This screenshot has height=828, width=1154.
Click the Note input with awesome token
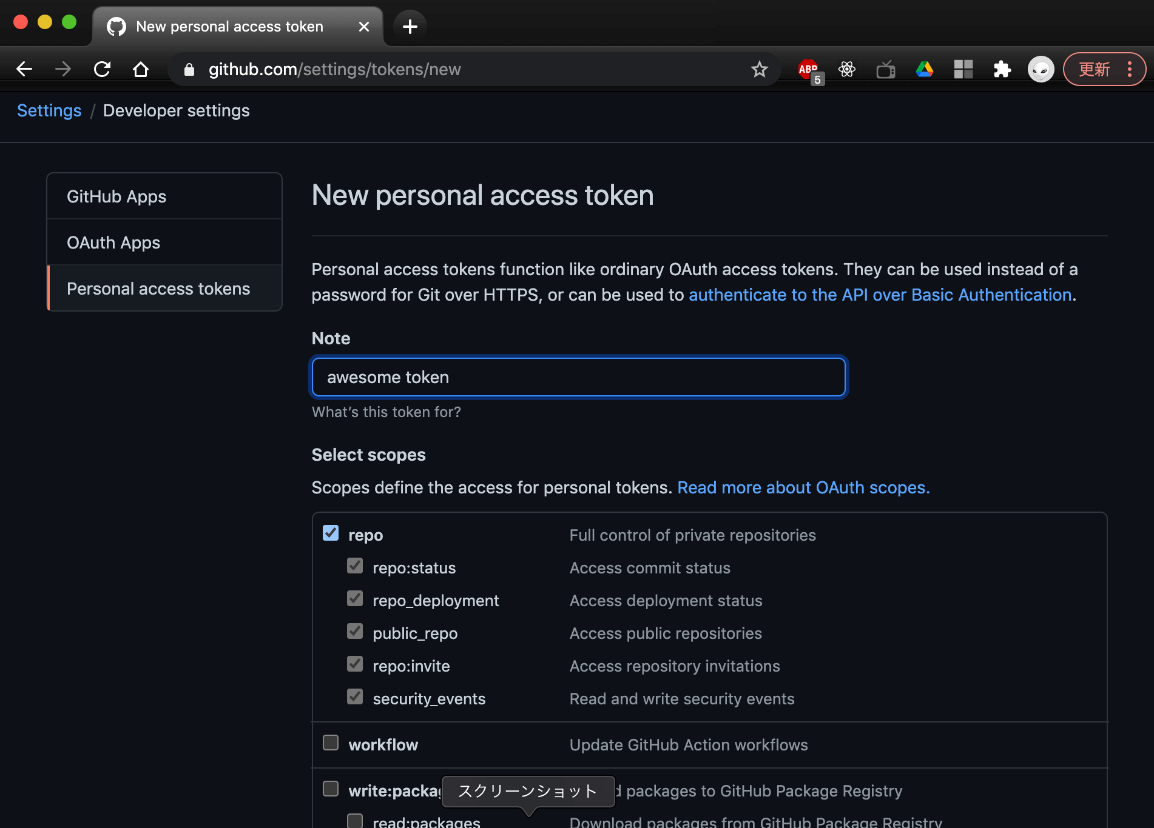pos(579,377)
